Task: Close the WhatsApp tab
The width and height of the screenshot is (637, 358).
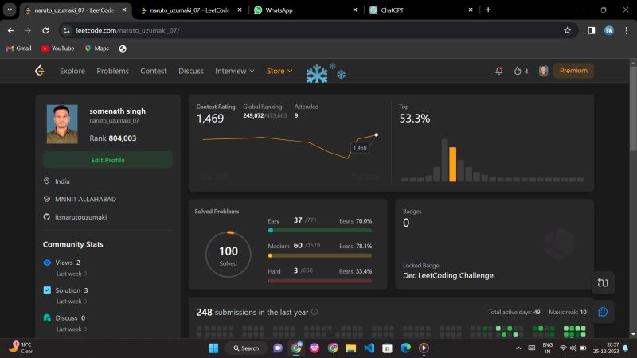Action: [x=354, y=10]
